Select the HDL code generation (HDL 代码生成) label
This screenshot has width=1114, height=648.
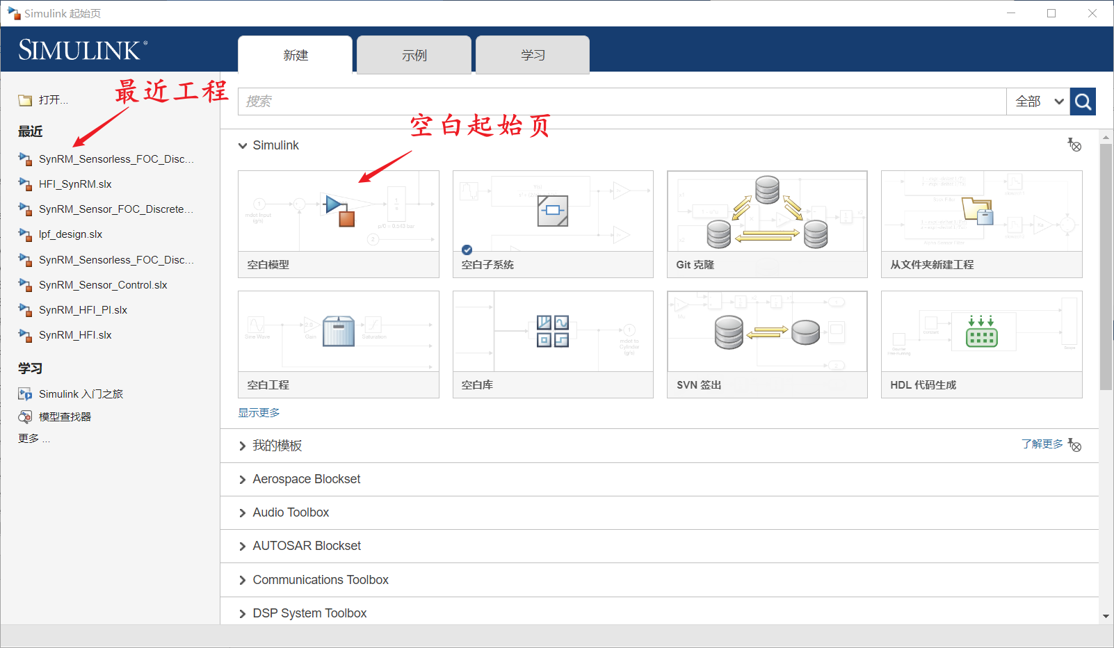[923, 385]
